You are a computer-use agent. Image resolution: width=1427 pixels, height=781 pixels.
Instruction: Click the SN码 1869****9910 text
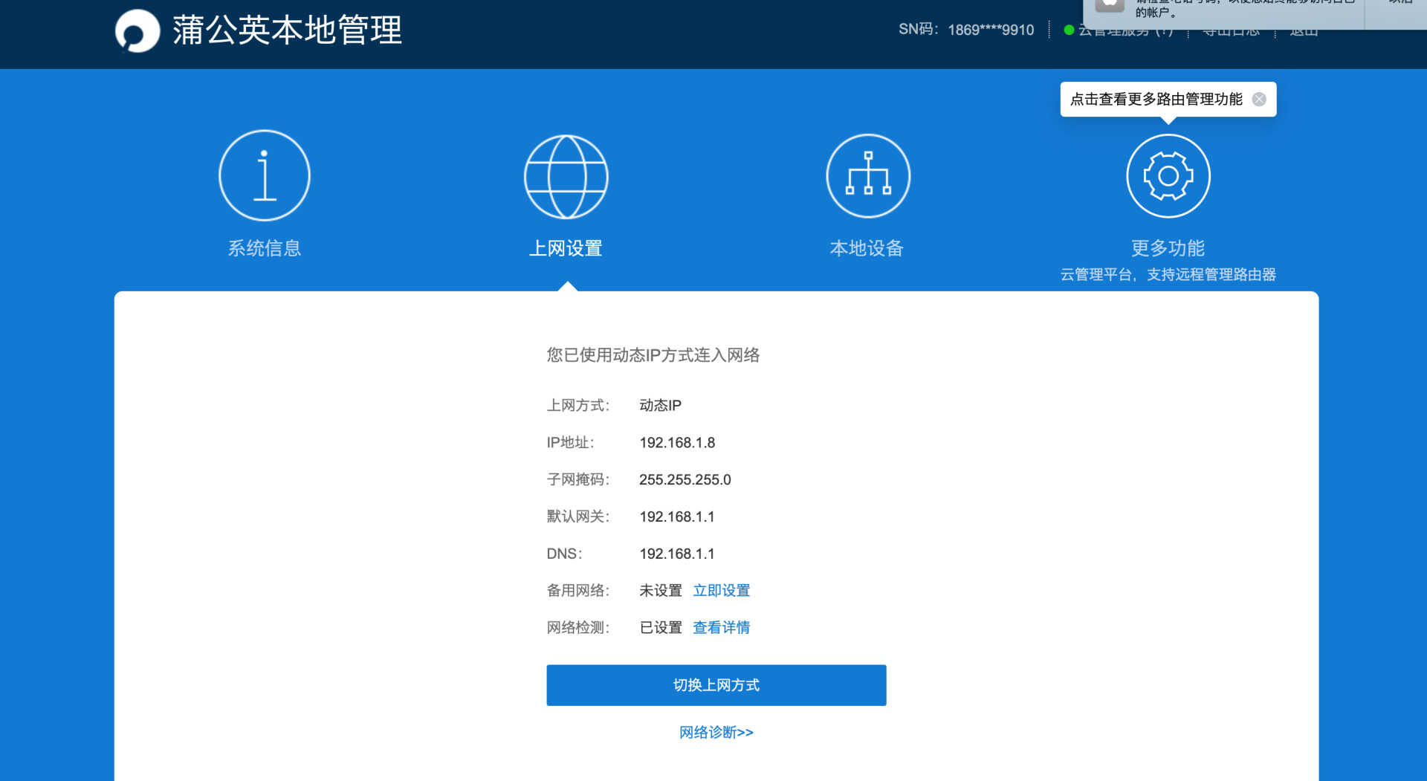(x=966, y=30)
